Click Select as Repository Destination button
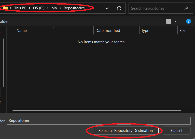Viewport: 195px width, 139px height. [126, 131]
